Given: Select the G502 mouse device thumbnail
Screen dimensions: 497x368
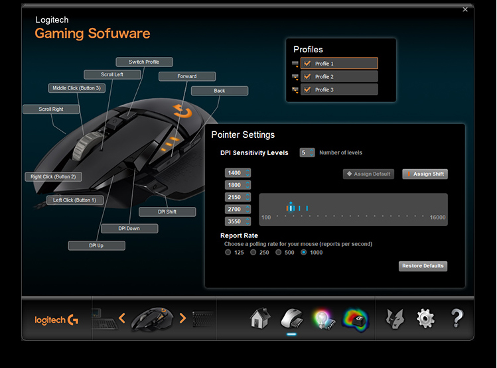Looking at the screenshot, I should click(x=152, y=318).
